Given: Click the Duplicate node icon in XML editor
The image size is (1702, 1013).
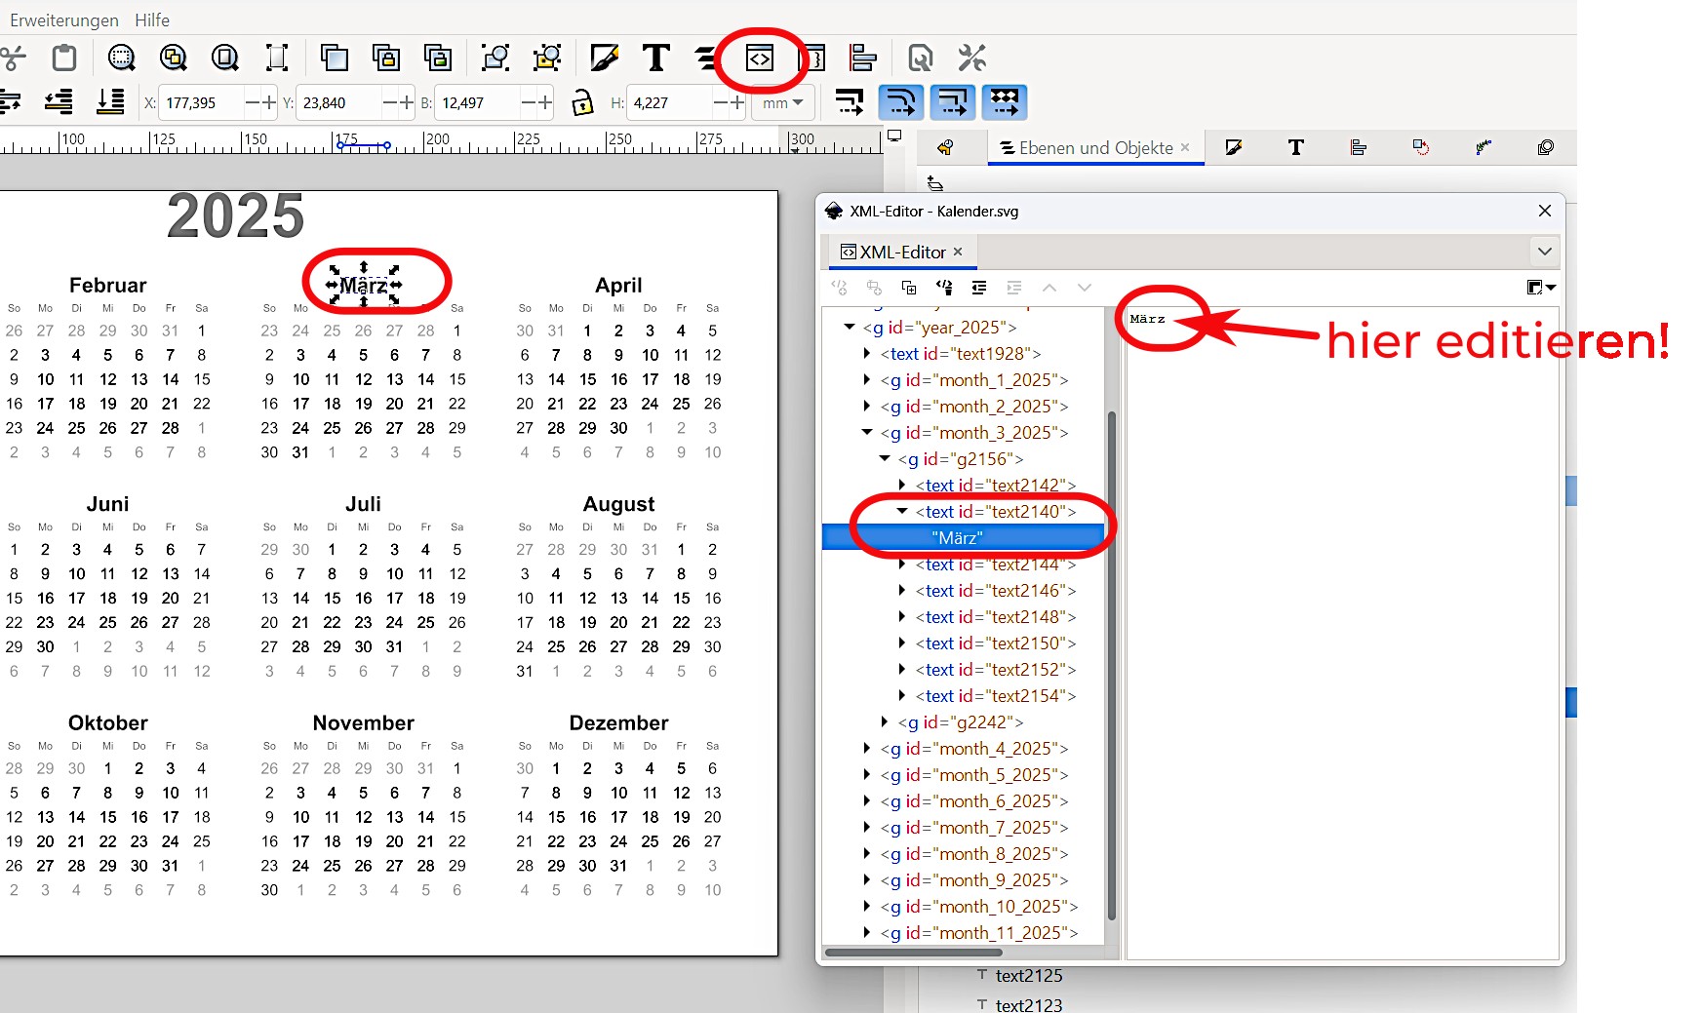Looking at the screenshot, I should point(909,288).
